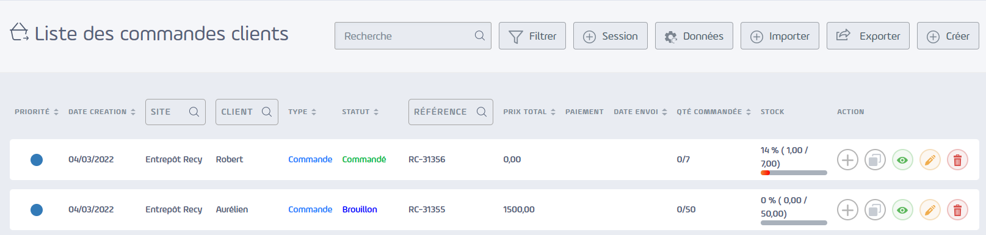Sort by the PRIX TOTAL column
Screen dimensions: 986x235
[x=529, y=112]
